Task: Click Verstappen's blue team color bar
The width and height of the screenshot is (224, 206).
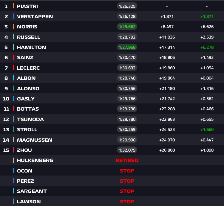Action: click(13, 16)
